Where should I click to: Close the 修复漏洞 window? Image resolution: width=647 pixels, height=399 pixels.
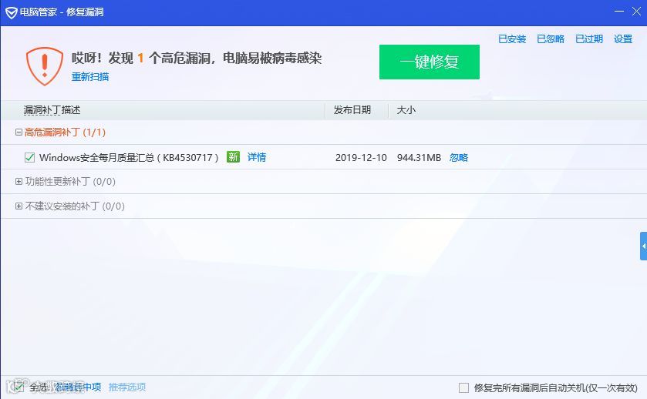point(637,12)
